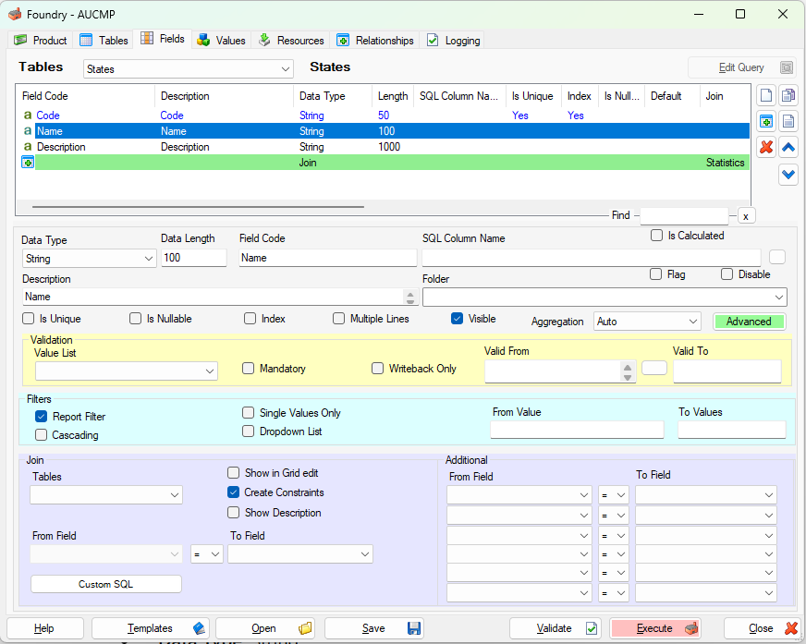Enable the Is Calculated checkbox
Viewport: 806px width, 644px height.
coord(656,236)
